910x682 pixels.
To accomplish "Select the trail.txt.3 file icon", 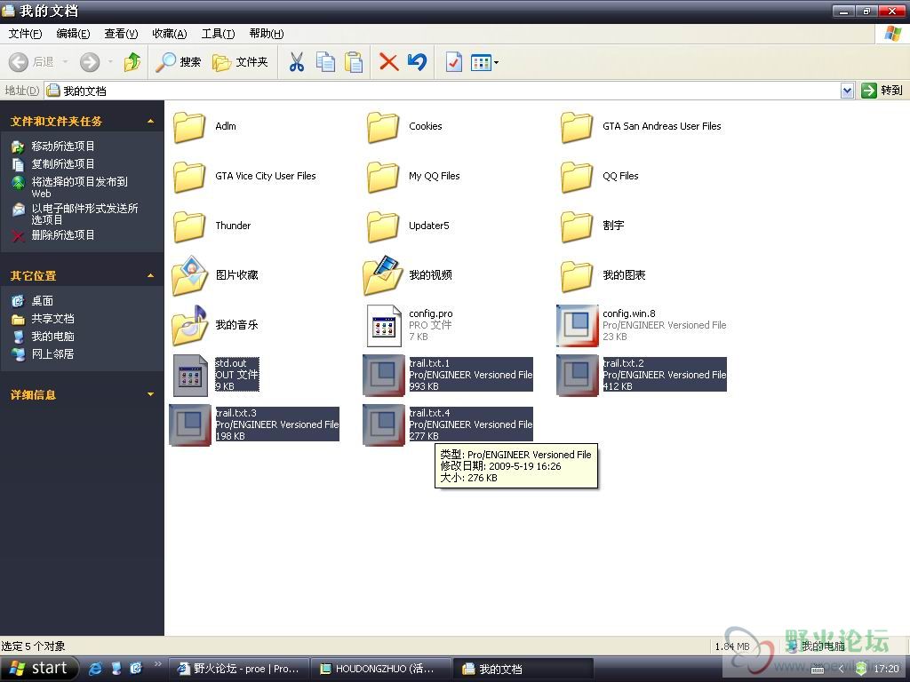I will [190, 425].
